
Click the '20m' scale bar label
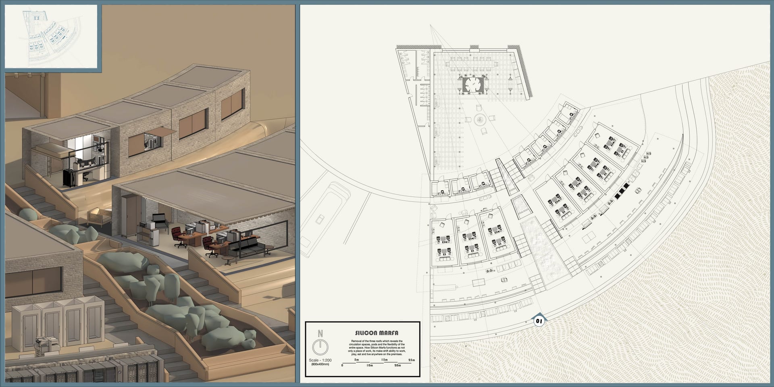397,365
